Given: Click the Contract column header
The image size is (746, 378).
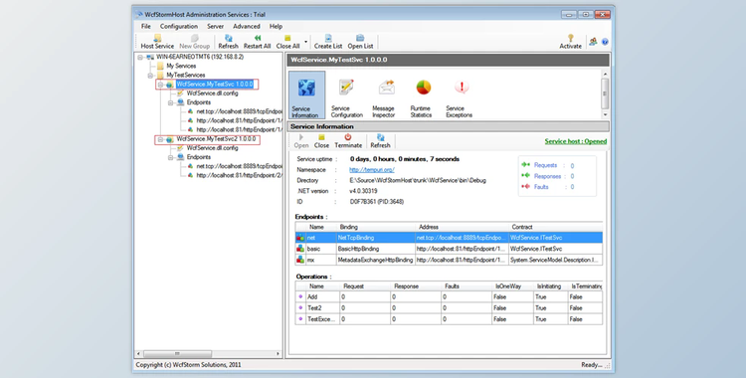Looking at the screenshot, I should (555, 227).
